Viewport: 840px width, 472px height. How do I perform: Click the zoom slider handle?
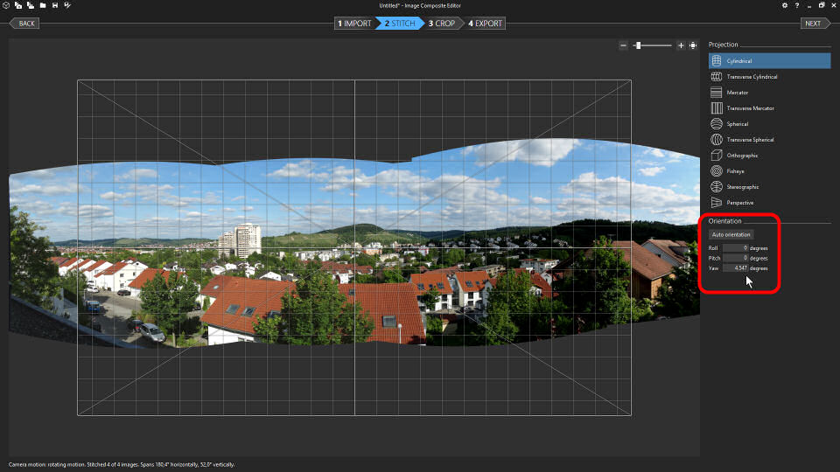click(x=638, y=45)
